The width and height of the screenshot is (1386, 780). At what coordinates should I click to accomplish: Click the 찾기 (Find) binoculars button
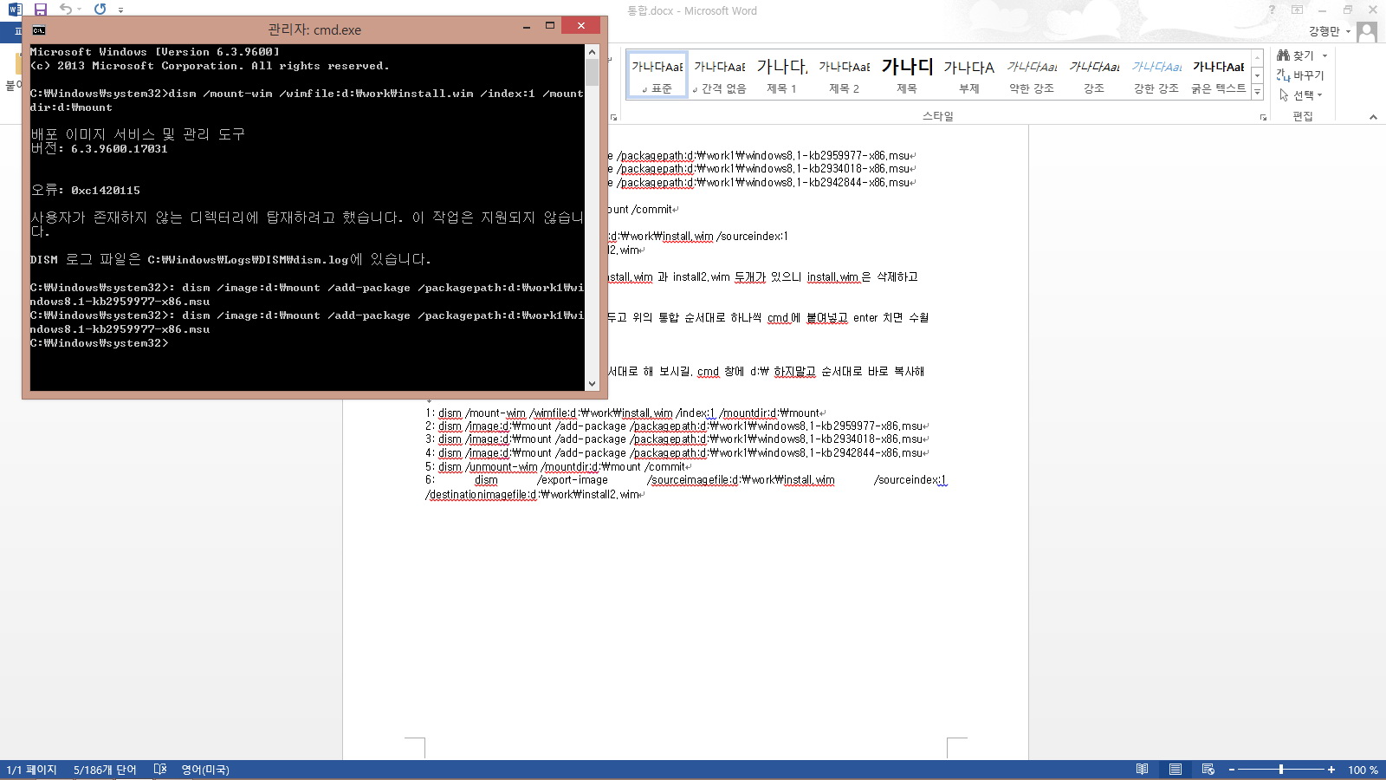click(1295, 55)
